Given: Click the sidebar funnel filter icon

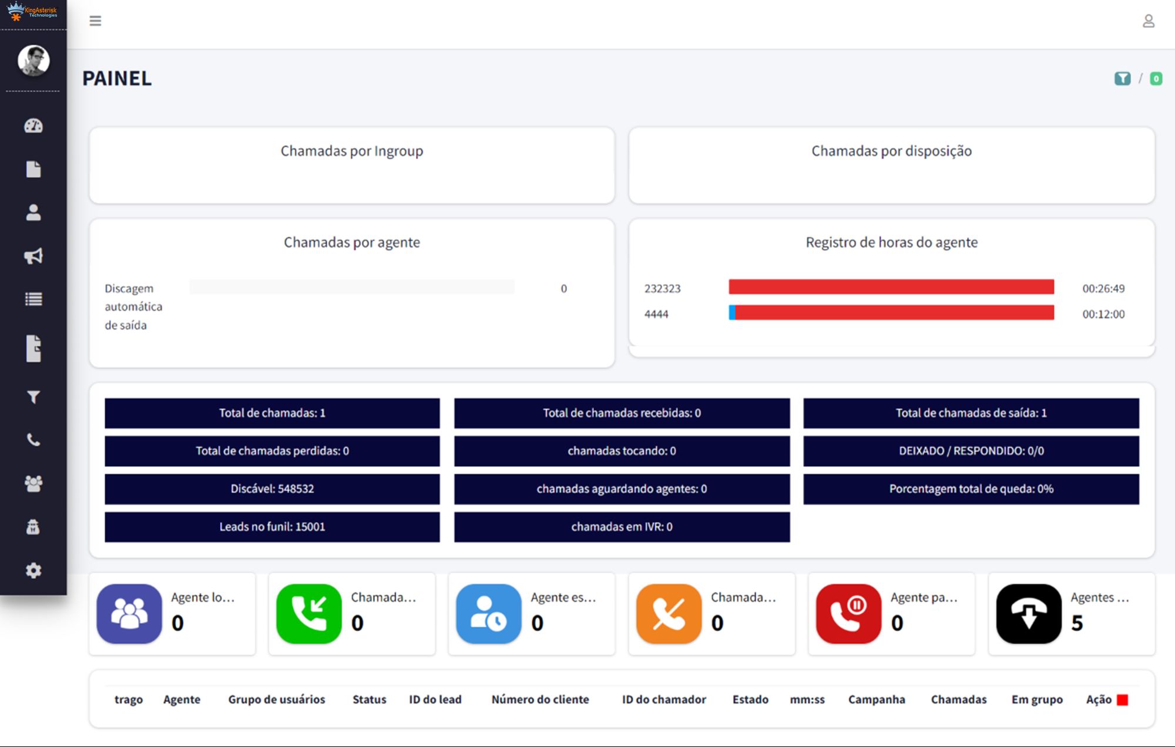Looking at the screenshot, I should pos(33,398).
